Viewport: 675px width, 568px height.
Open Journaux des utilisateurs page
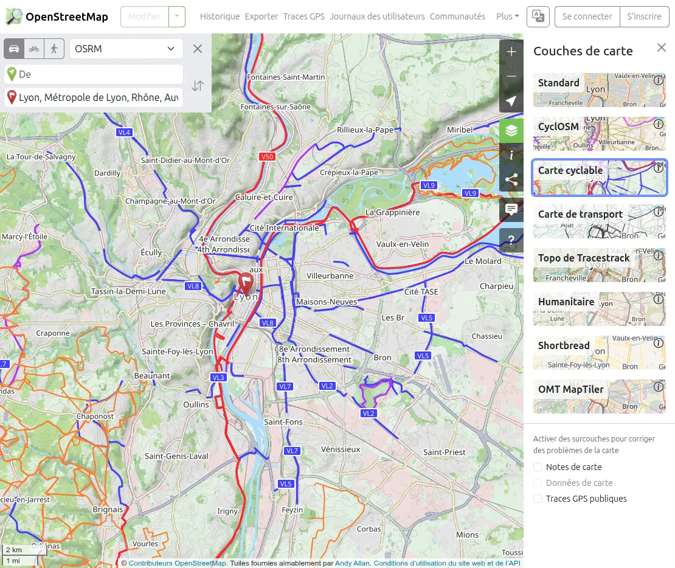coord(377,16)
